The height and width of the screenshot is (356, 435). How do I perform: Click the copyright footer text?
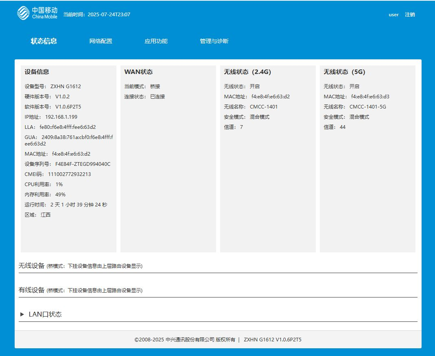tap(217, 339)
